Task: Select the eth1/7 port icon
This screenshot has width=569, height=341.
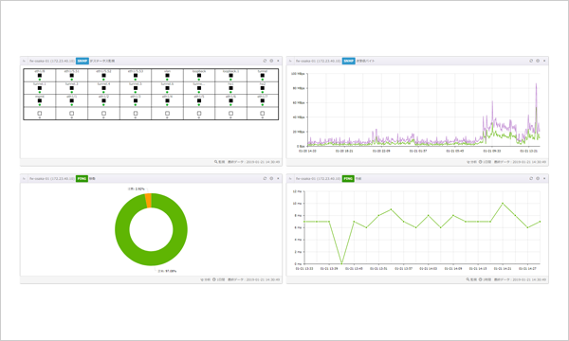Action: pos(263,100)
